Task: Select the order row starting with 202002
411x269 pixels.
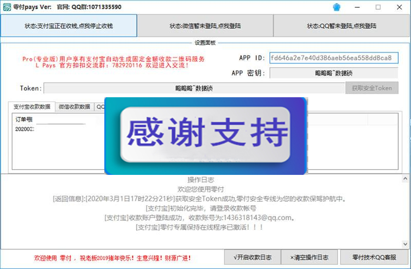Action: 24,129
